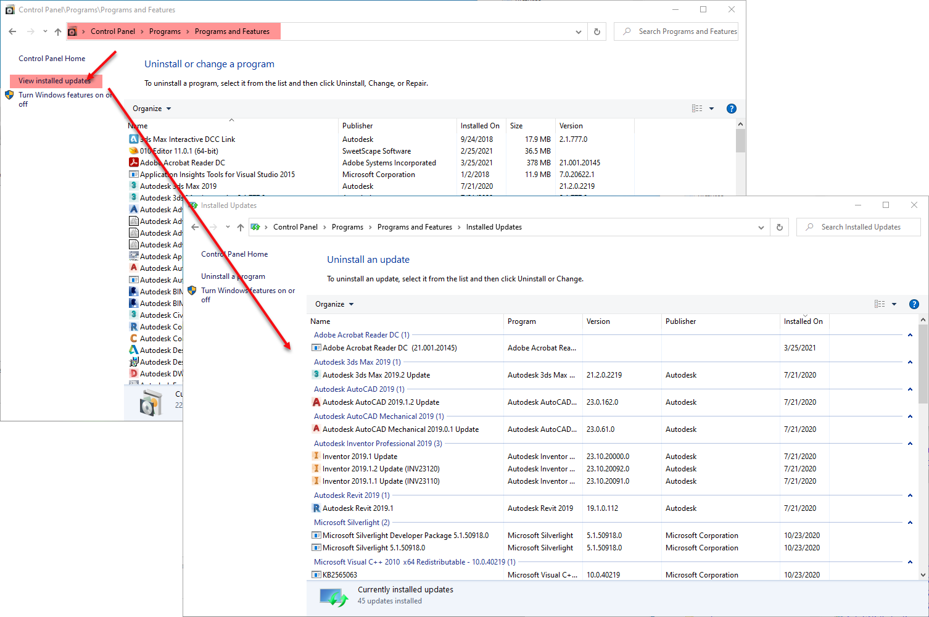This screenshot has width=929, height=617.
Task: Open address history dropdown in Programs and Features
Action: click(578, 31)
